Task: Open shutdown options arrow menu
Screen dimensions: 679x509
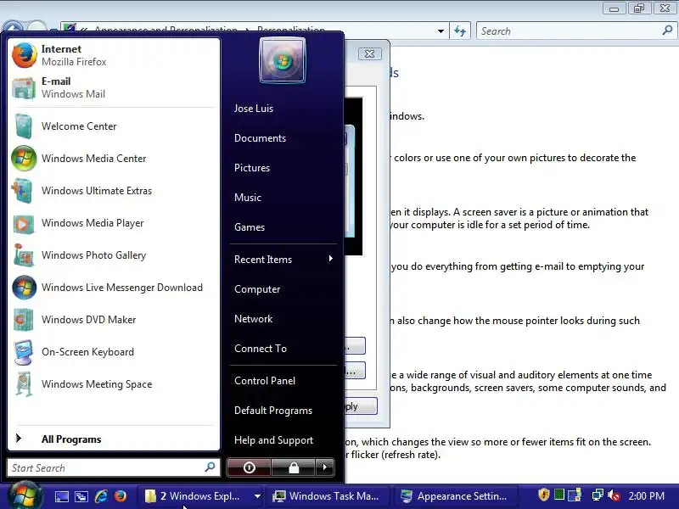Action: pos(325,467)
